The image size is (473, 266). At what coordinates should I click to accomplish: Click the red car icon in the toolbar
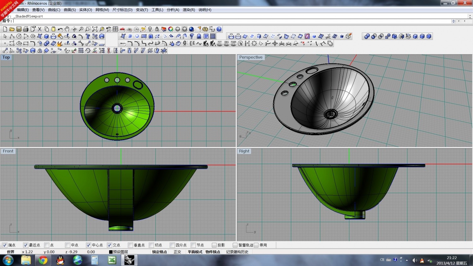point(122,29)
